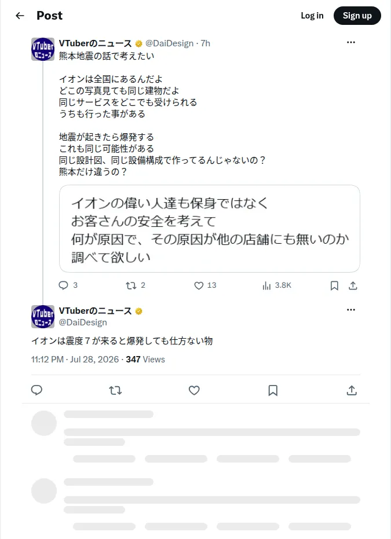Open the VTuberのニュース avatar on the parent post
Screen dimensions: 391x539
[43, 49]
